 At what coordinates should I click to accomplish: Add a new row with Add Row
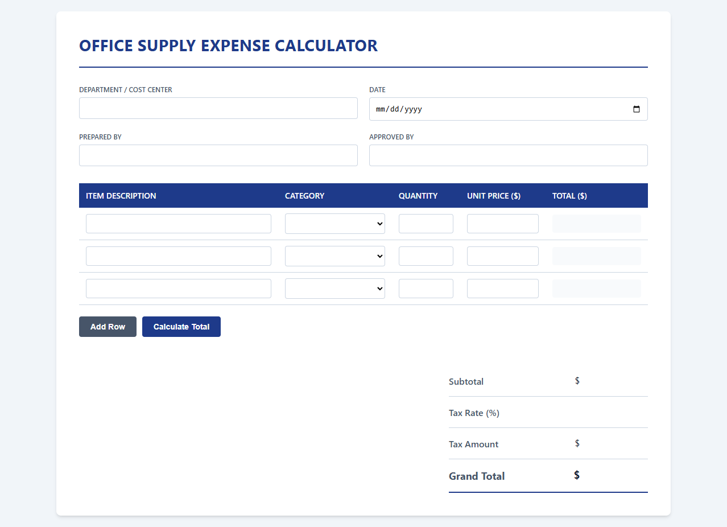point(108,327)
